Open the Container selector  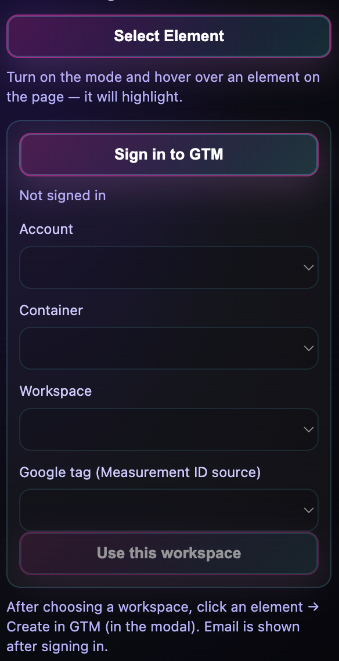[x=169, y=348]
